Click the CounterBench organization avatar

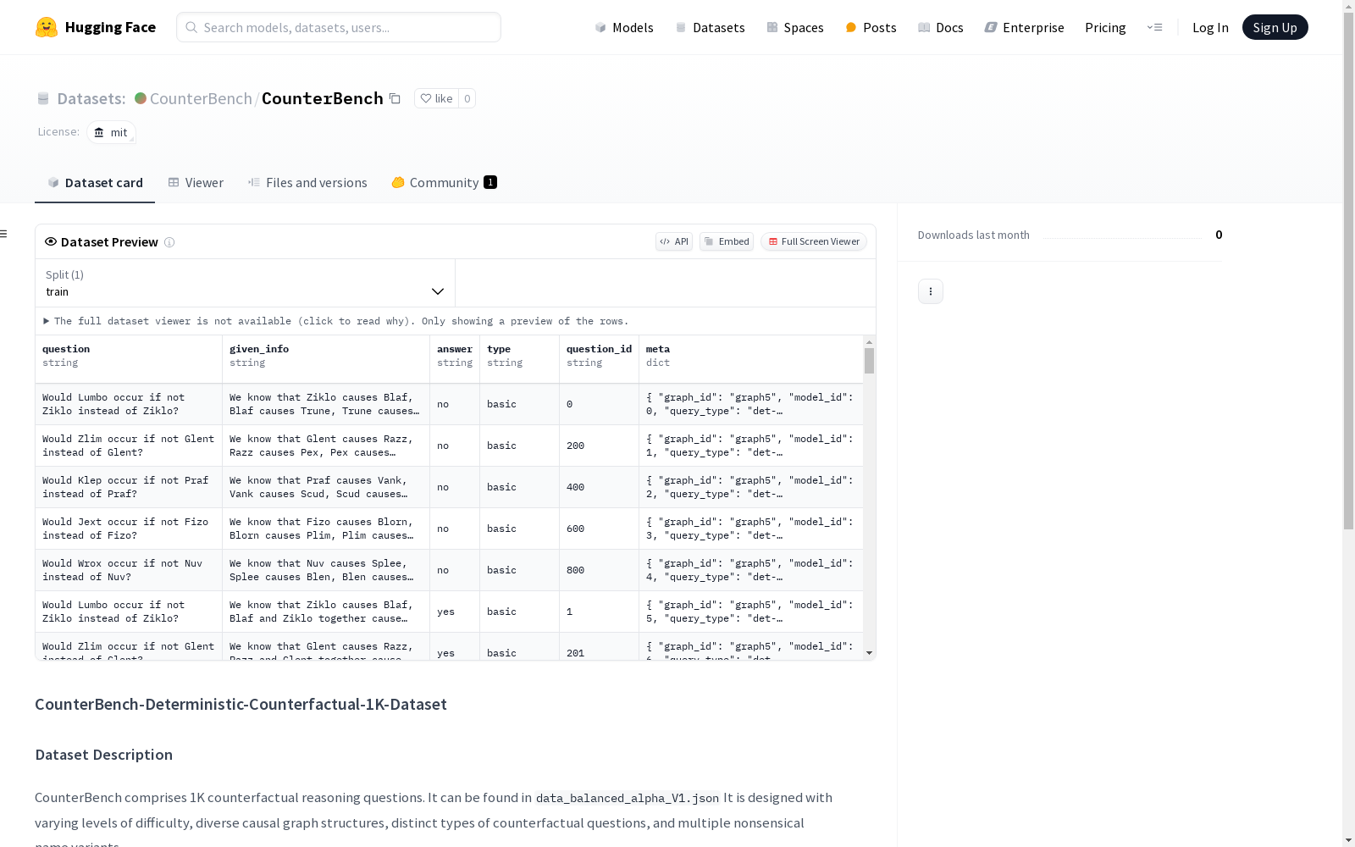pos(141,98)
